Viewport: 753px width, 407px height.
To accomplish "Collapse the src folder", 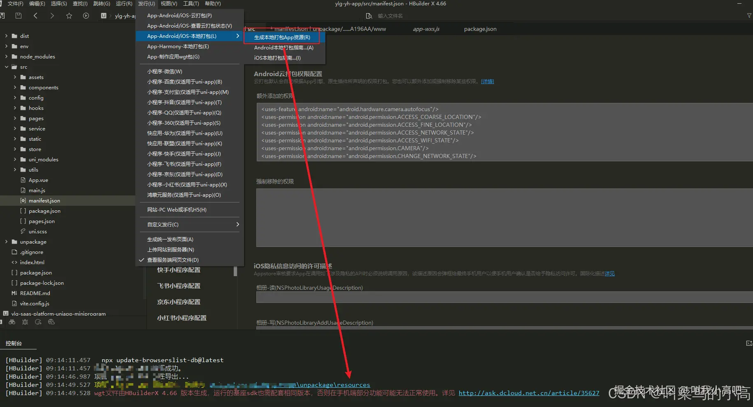I will click(6, 67).
